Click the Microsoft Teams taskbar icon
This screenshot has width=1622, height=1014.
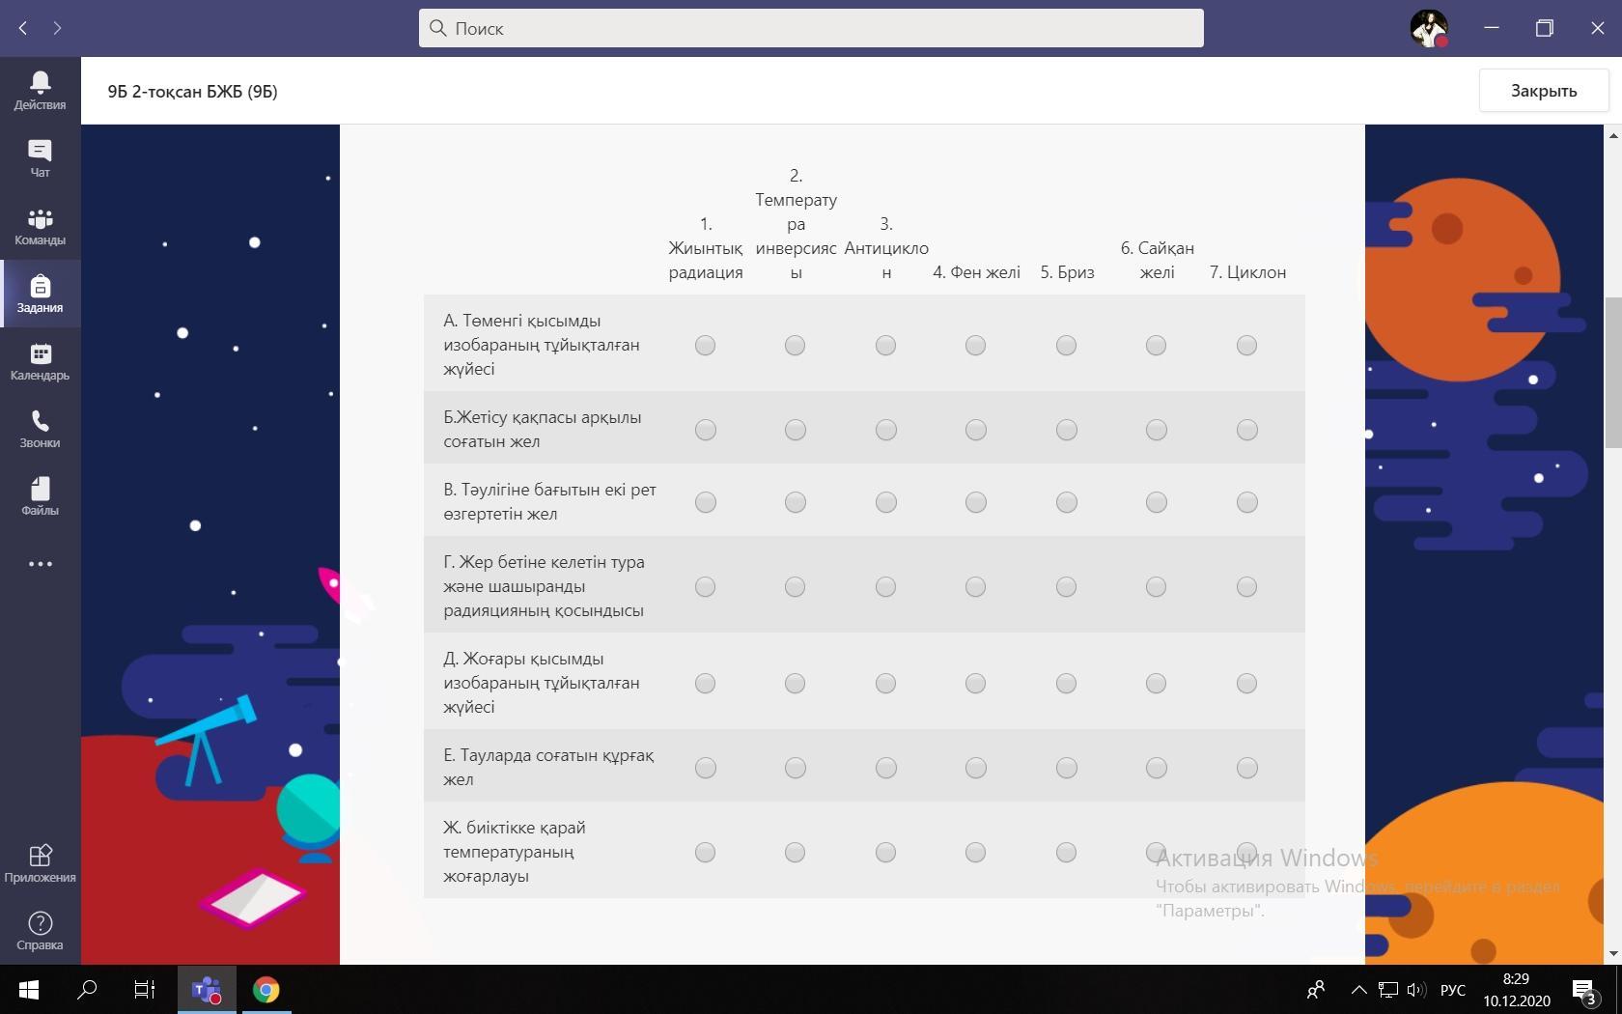coord(207,990)
